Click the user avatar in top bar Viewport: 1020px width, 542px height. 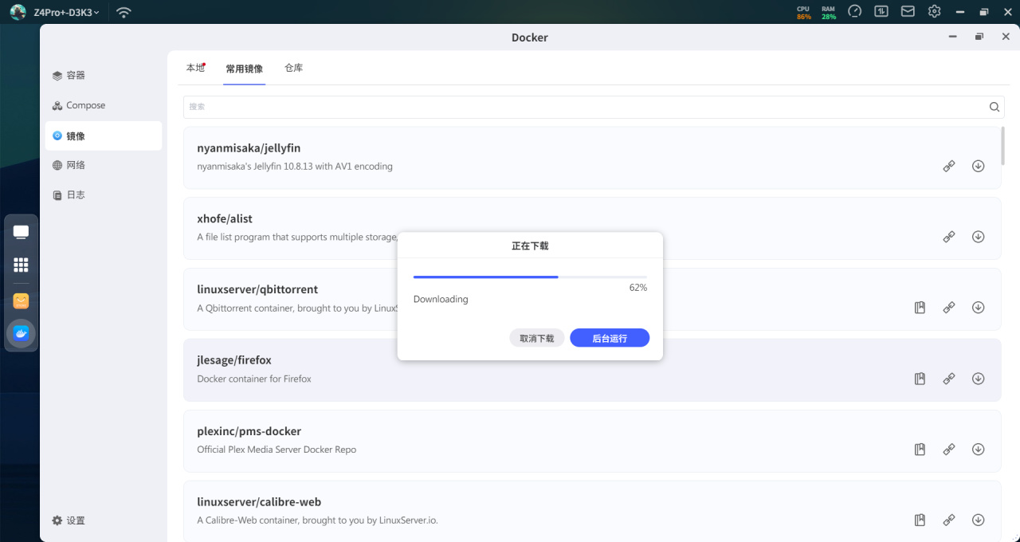(18, 12)
